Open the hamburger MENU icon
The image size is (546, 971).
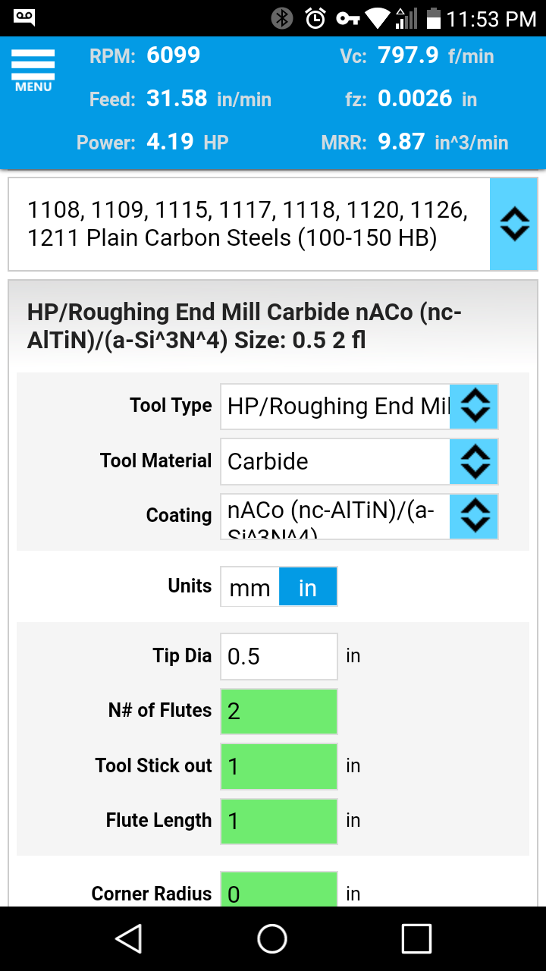click(33, 70)
